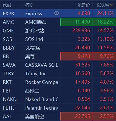This screenshot has width=116, height=121.
Task: Click the eye icon in Express row
Action: click(56, 13)
